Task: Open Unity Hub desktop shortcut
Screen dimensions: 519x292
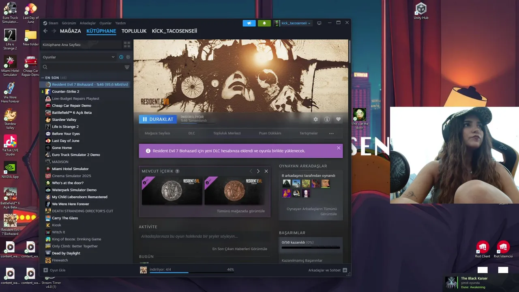Action: [421, 11]
